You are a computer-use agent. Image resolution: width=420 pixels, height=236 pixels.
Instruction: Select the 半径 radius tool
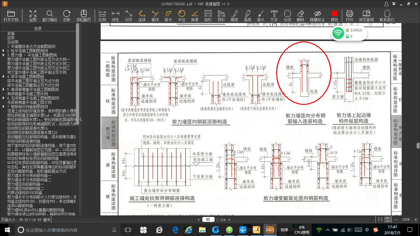[x=182, y=16]
